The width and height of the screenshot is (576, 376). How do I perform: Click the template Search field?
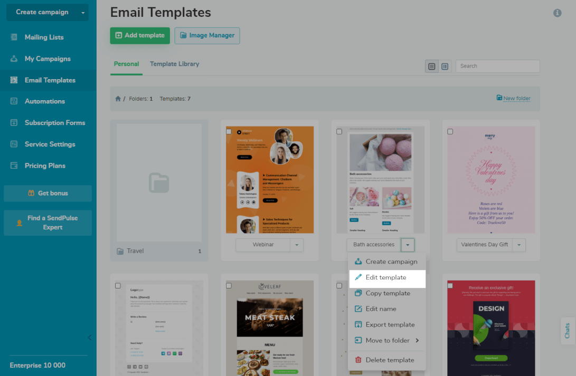click(498, 66)
